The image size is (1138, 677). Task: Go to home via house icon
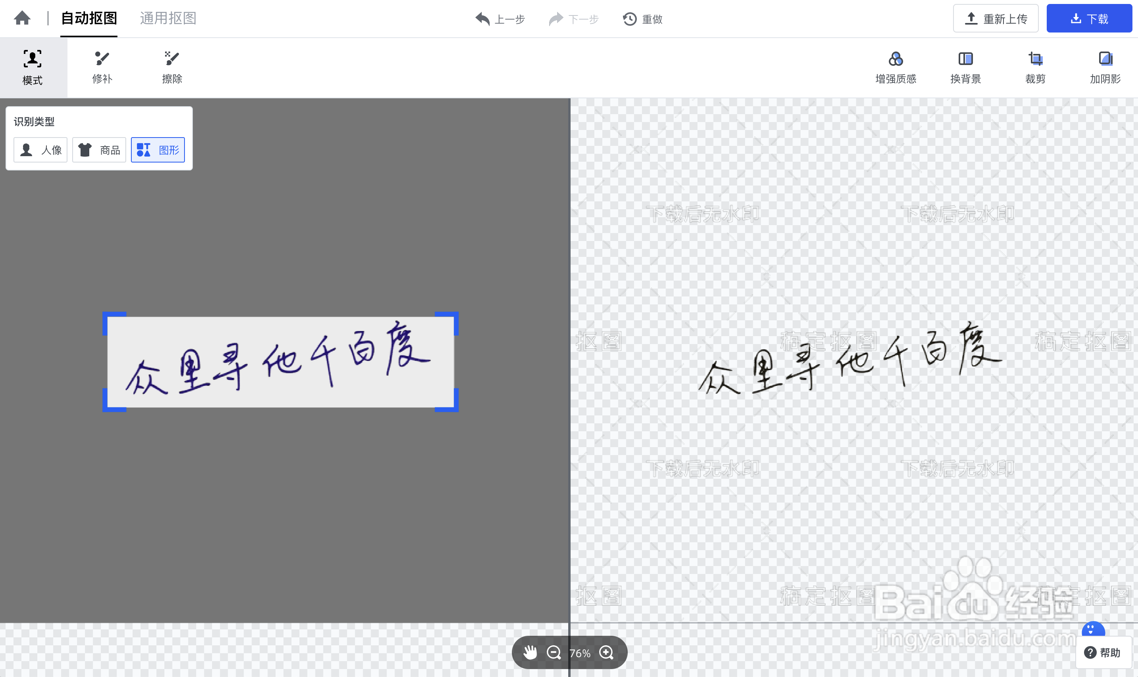[21, 18]
